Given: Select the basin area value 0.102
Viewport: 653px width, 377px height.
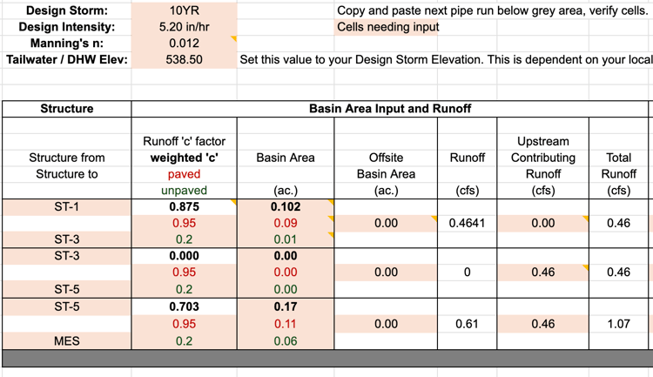Looking at the screenshot, I should coord(286,206).
